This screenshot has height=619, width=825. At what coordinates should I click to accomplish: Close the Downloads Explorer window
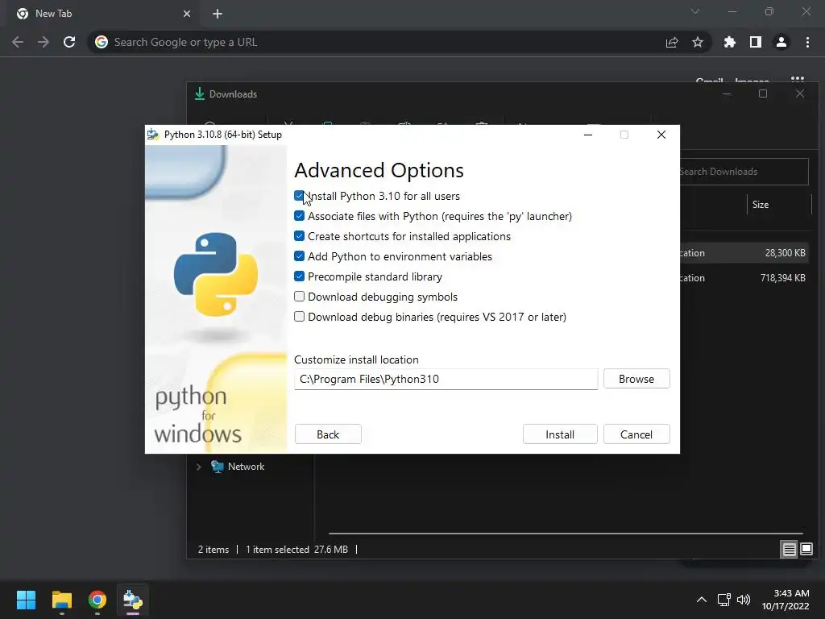(x=800, y=93)
